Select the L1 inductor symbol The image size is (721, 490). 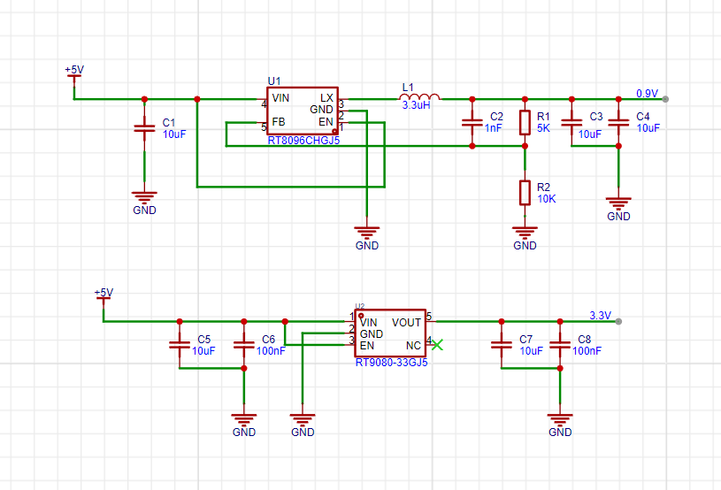(419, 96)
